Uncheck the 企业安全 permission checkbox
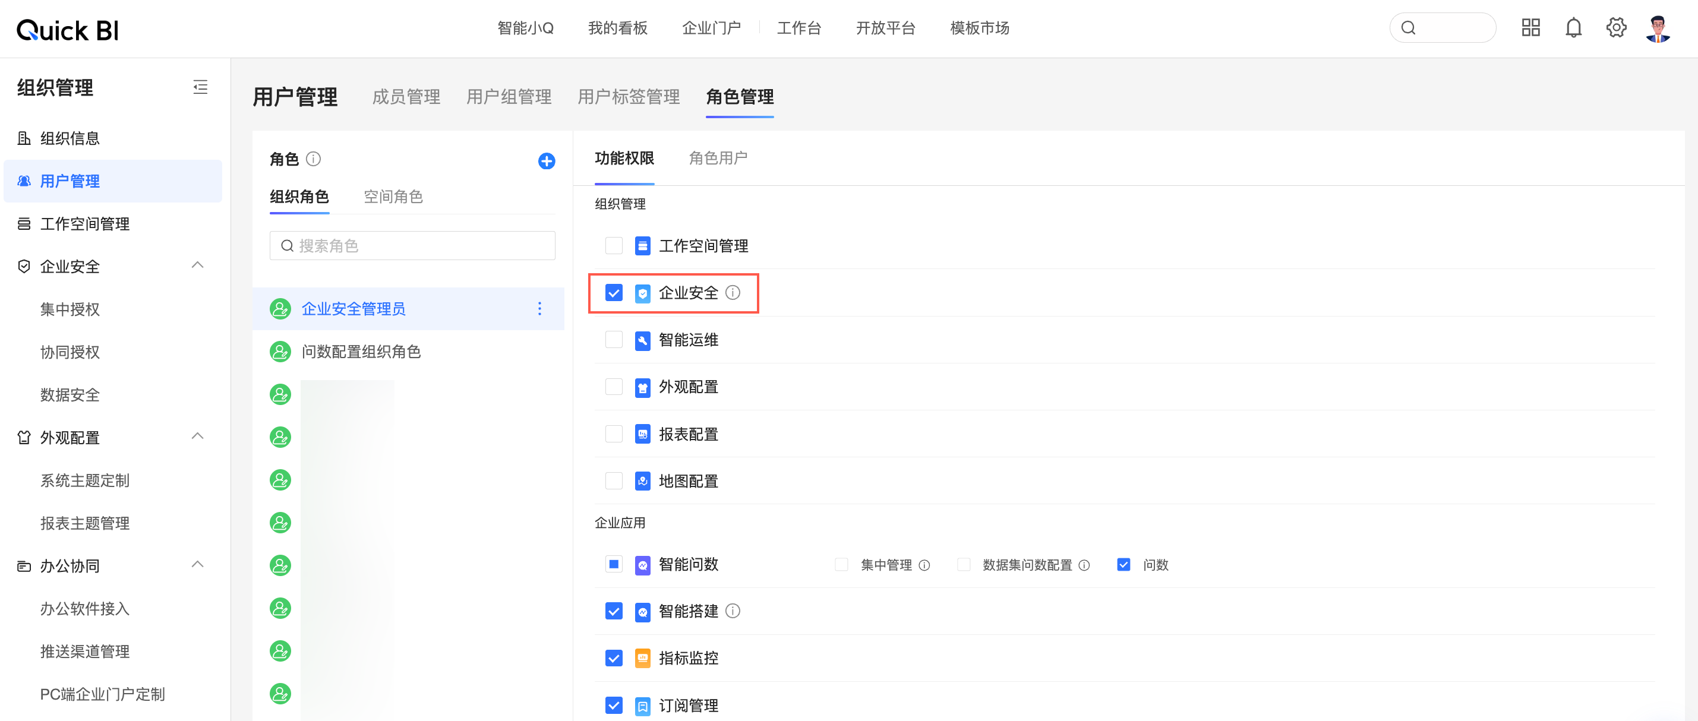 614,293
